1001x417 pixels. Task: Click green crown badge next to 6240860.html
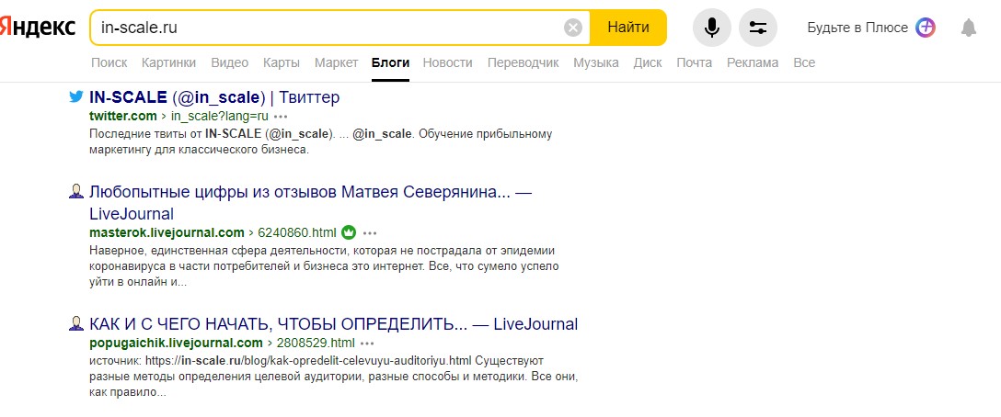(349, 232)
